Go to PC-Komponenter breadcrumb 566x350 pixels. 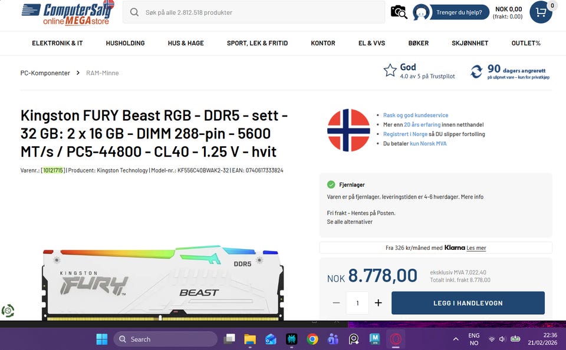pos(45,73)
